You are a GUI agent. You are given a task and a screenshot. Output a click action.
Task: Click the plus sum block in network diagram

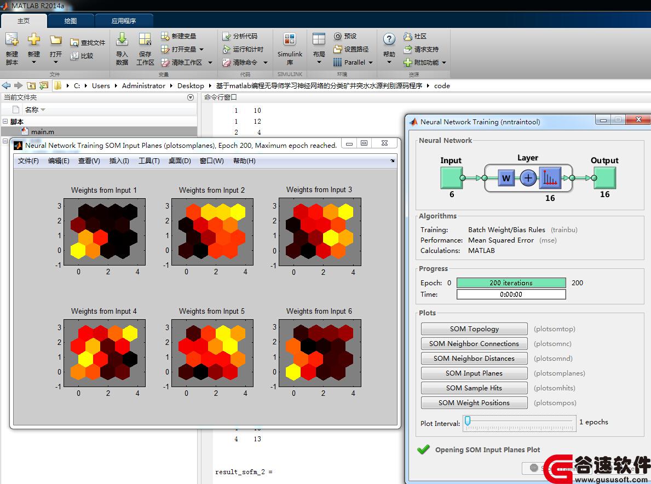coord(528,178)
